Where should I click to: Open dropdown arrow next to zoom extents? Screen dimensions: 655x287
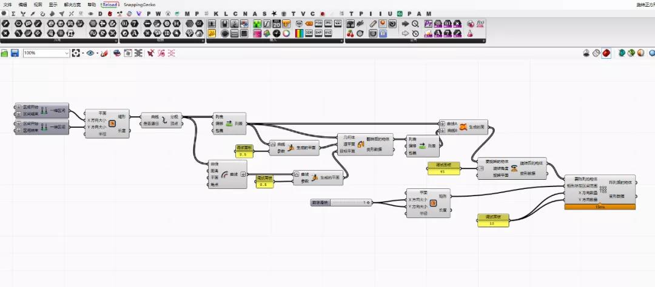(x=82, y=53)
